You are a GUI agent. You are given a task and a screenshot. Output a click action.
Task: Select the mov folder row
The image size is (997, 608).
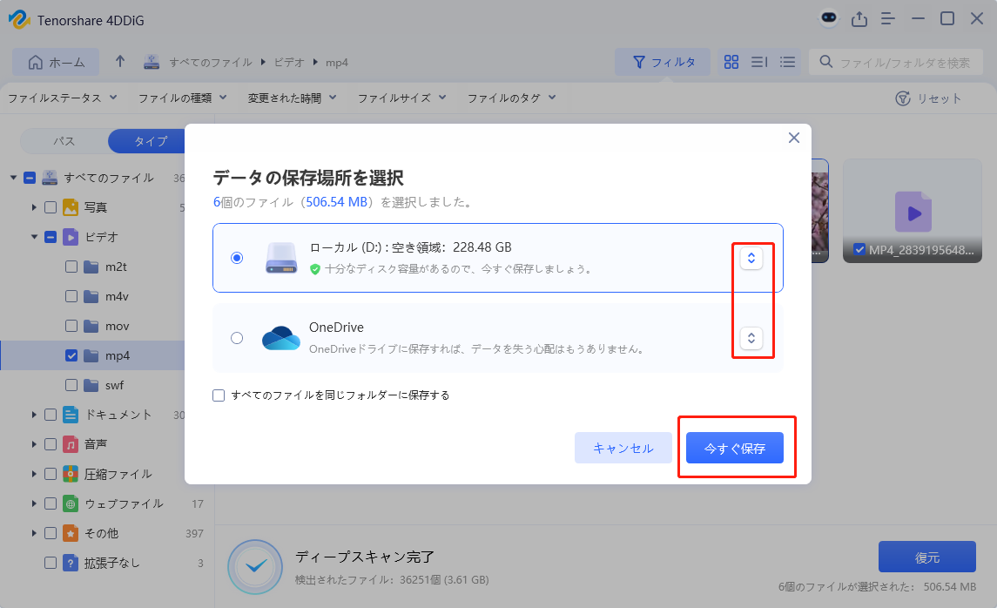[92, 326]
